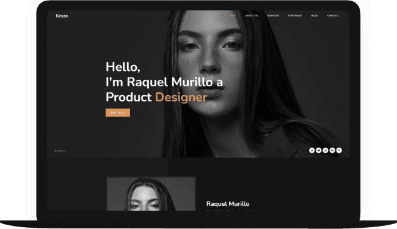
Task: Open the Twitter social icon
Action: point(318,150)
